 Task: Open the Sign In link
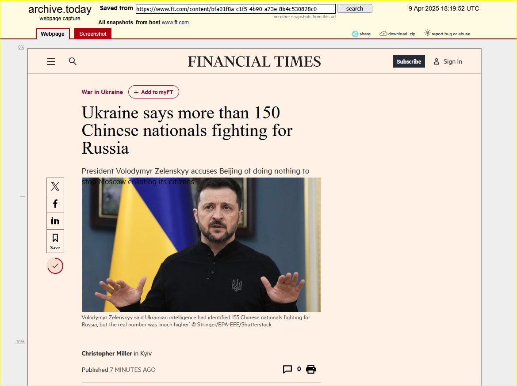[x=448, y=61]
